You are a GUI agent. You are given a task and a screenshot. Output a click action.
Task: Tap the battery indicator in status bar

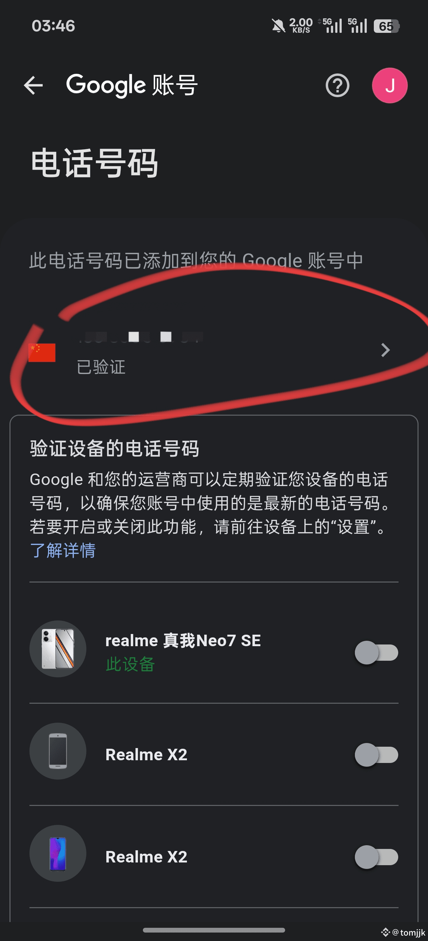(386, 26)
